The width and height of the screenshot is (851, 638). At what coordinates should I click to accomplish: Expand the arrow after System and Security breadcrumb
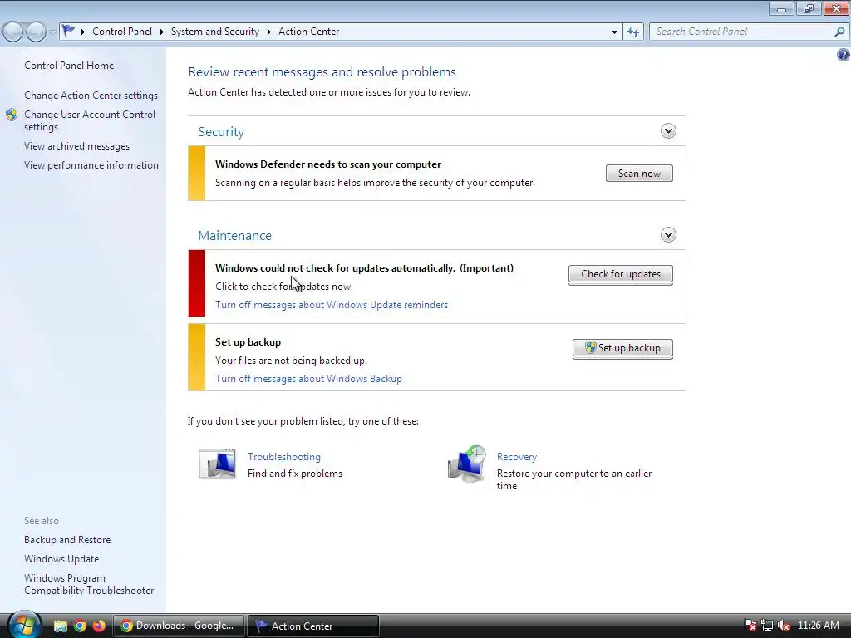pos(268,32)
